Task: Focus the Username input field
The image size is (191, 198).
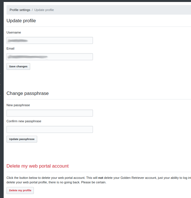Action: (x=50, y=41)
